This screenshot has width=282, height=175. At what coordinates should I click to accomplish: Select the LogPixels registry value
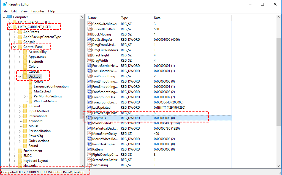(99, 118)
